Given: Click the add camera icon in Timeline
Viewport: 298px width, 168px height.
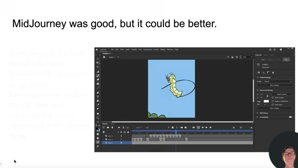Looking at the screenshot, I should tap(119, 127).
